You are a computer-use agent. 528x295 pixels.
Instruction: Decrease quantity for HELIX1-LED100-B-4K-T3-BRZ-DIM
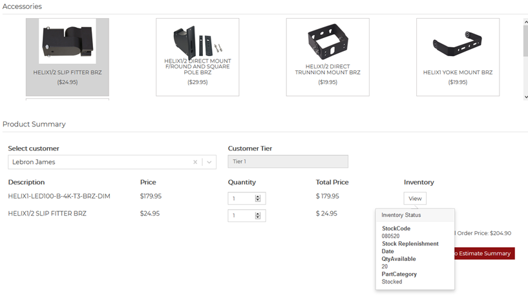(258, 201)
